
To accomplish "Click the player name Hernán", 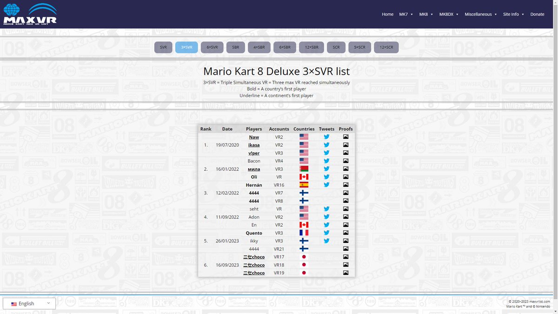I will click(254, 185).
